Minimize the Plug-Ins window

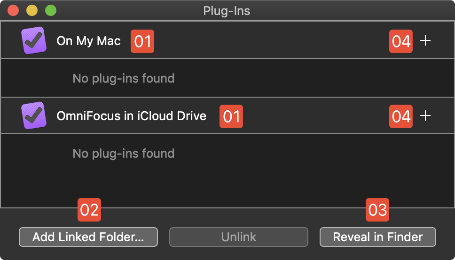pos(32,10)
